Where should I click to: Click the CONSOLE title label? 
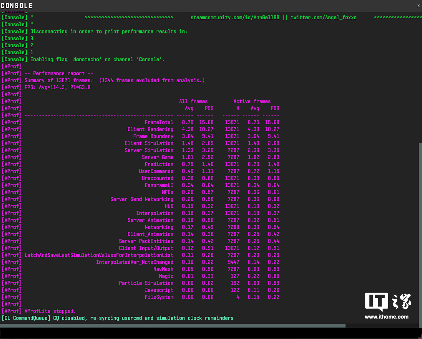17,6
